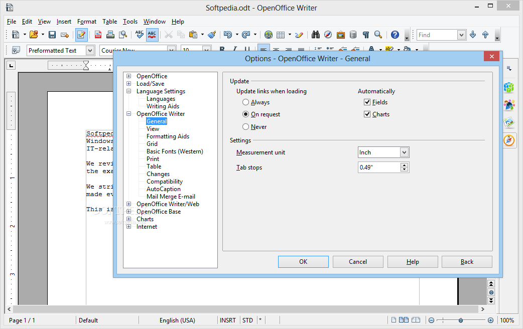Click the Help button in Options dialog
The image size is (523, 329).
click(413, 262)
